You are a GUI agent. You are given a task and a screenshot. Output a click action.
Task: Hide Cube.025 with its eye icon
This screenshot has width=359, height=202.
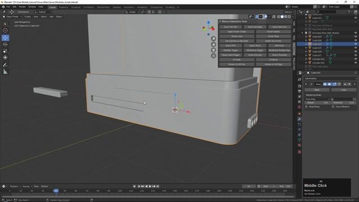click(356, 48)
